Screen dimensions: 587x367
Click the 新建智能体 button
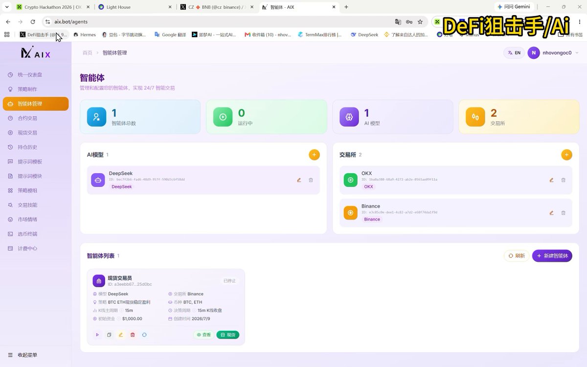(x=552, y=256)
